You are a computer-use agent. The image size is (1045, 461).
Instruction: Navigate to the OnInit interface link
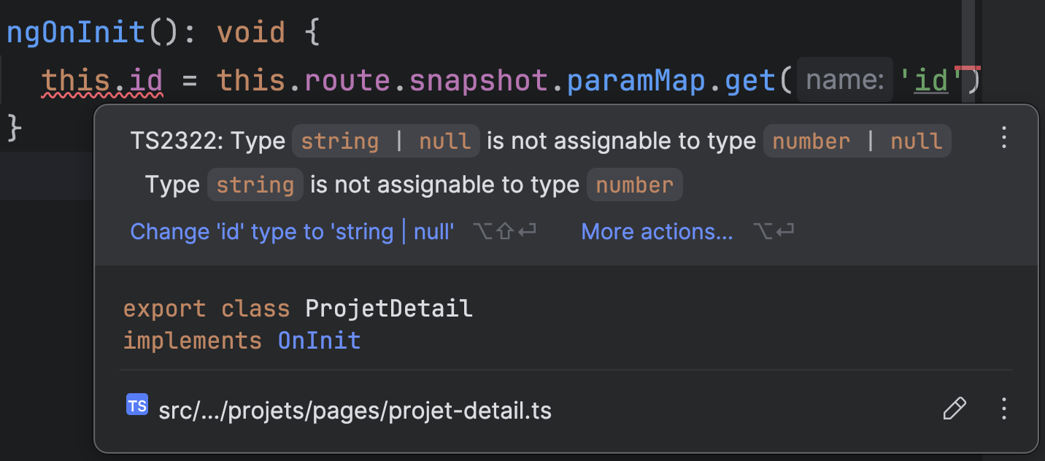[319, 341]
